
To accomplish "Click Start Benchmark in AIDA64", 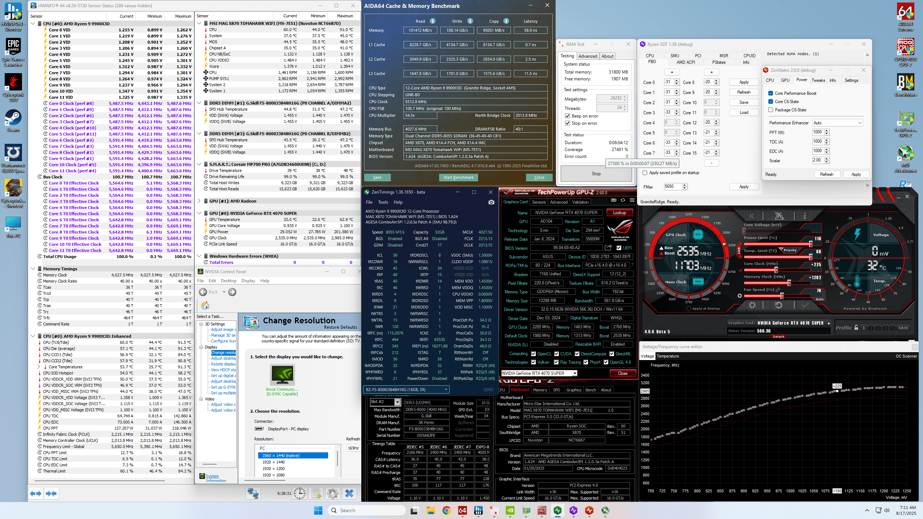I will [x=458, y=177].
